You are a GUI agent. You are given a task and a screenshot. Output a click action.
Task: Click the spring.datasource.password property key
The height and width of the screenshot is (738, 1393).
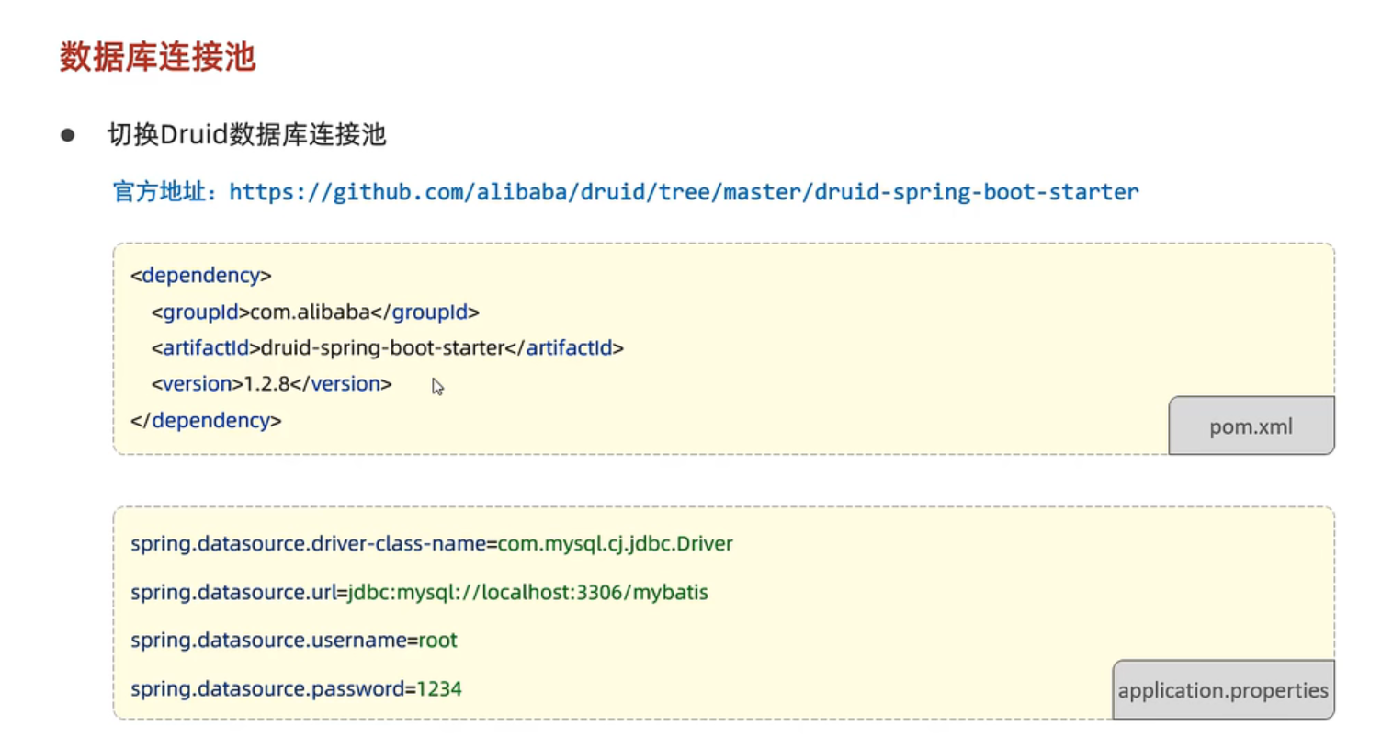(267, 689)
